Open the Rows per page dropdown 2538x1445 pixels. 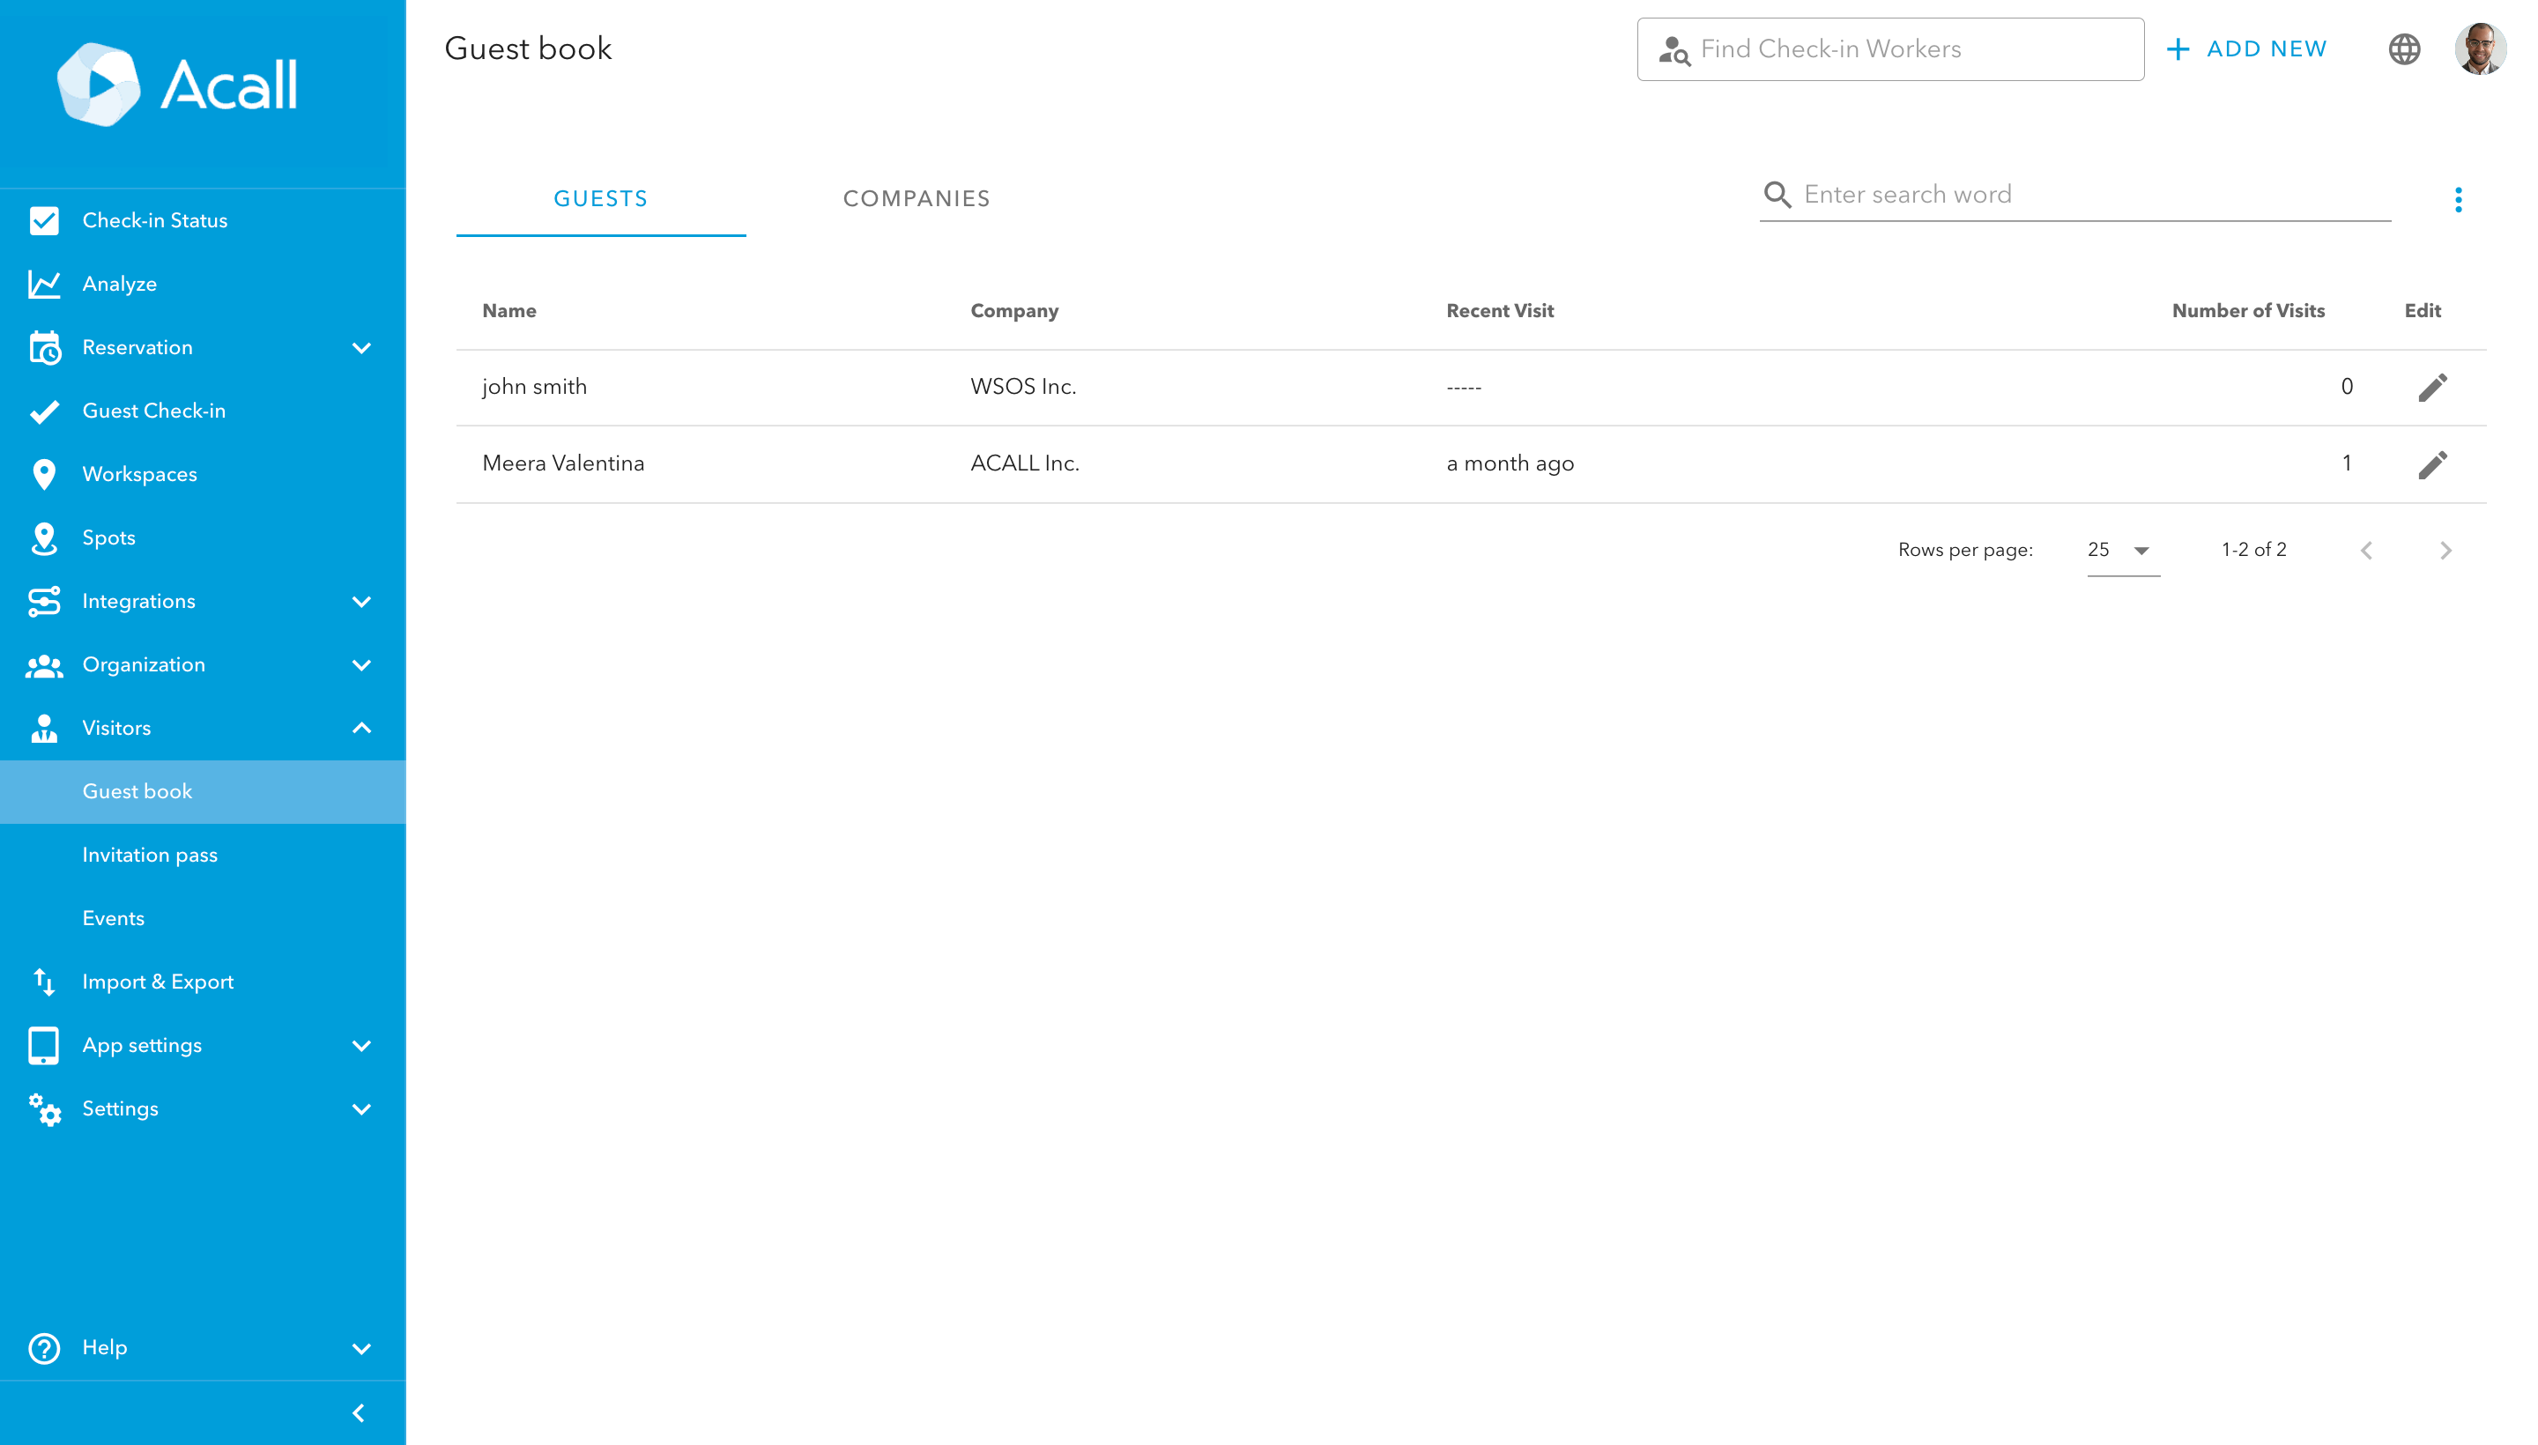coord(2122,550)
